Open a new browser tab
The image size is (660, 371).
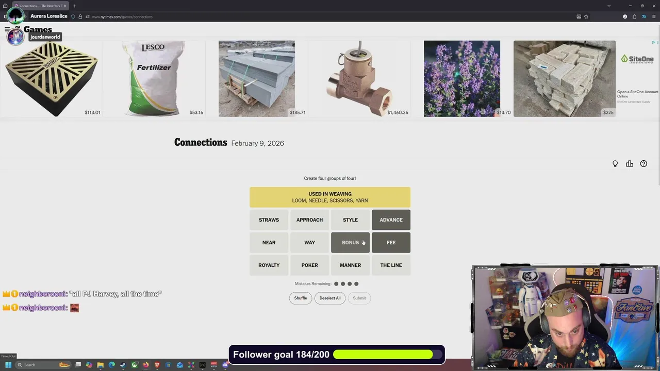(x=74, y=6)
